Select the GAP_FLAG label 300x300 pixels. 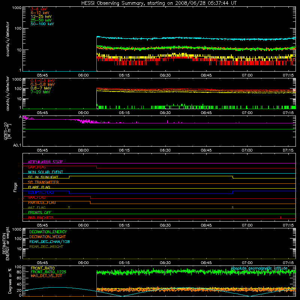(37, 167)
